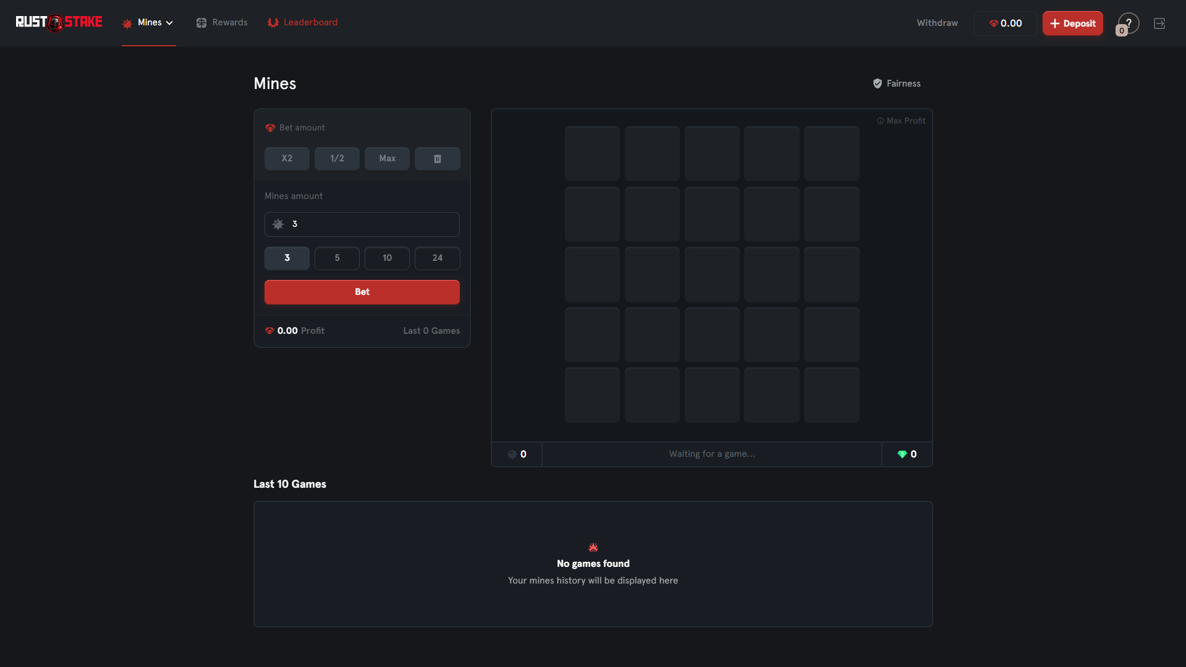Image resolution: width=1186 pixels, height=667 pixels.
Task: Open the help question mark icon
Action: [1129, 23]
